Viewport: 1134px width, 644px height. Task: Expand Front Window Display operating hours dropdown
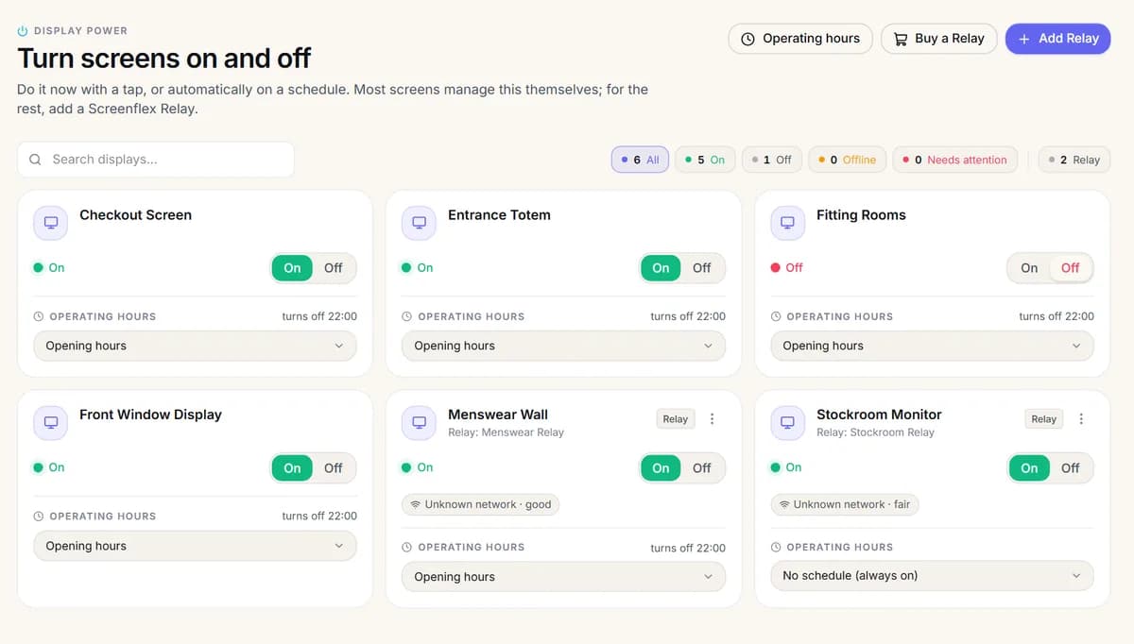click(196, 546)
